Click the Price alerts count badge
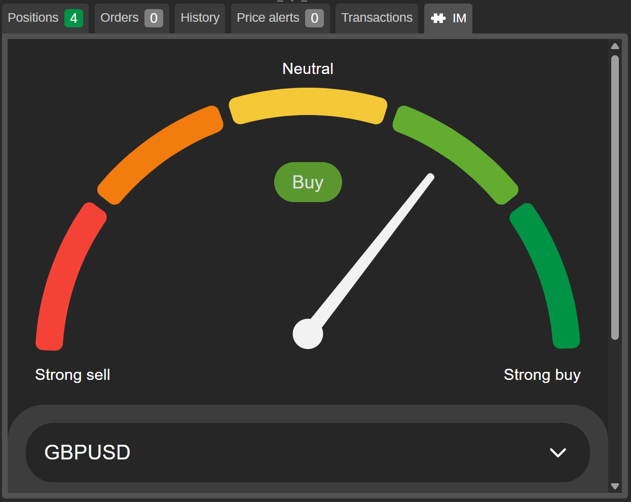The height and width of the screenshot is (502, 631). [314, 18]
